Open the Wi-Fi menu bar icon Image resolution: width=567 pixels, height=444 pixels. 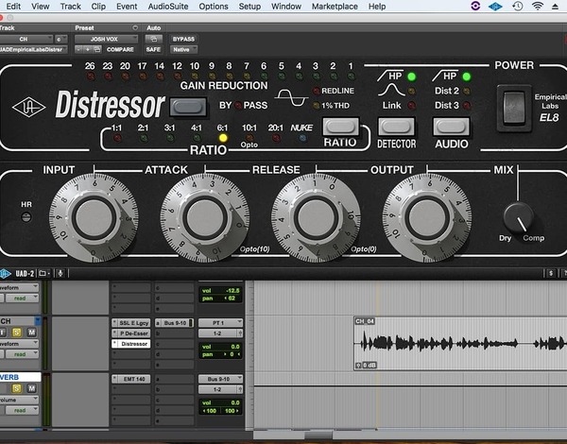click(538, 7)
